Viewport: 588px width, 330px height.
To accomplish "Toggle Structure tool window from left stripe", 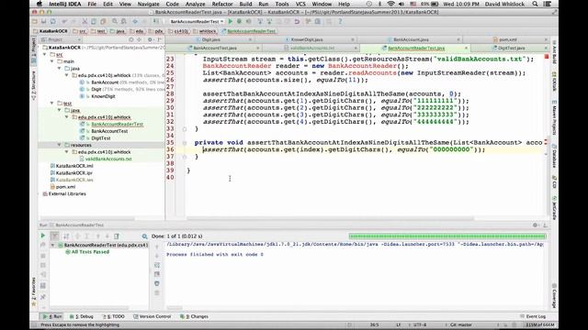I will pos(34,85).
